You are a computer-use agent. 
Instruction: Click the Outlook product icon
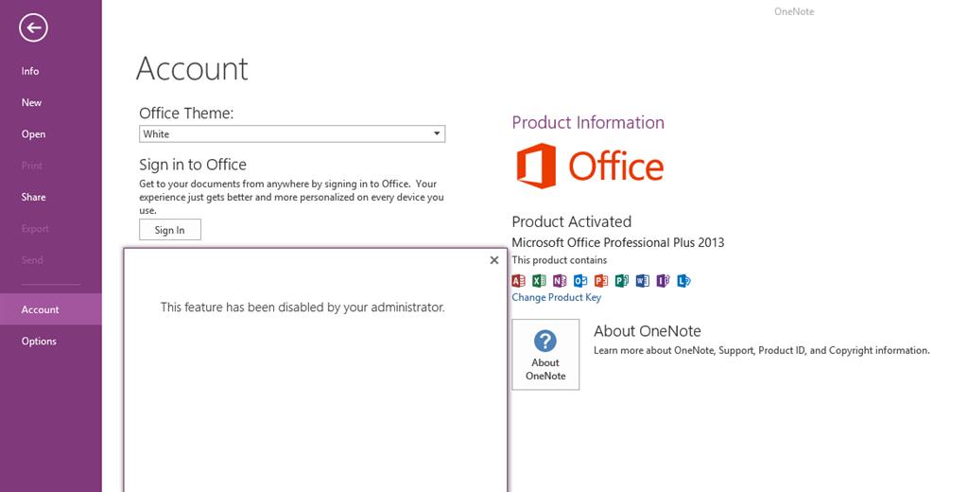(580, 281)
